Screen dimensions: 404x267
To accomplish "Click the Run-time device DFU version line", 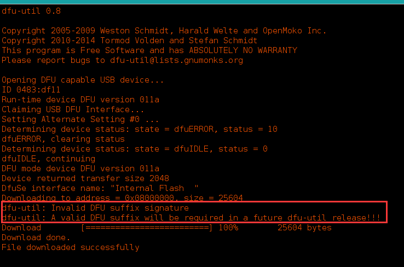I will click(x=80, y=100).
